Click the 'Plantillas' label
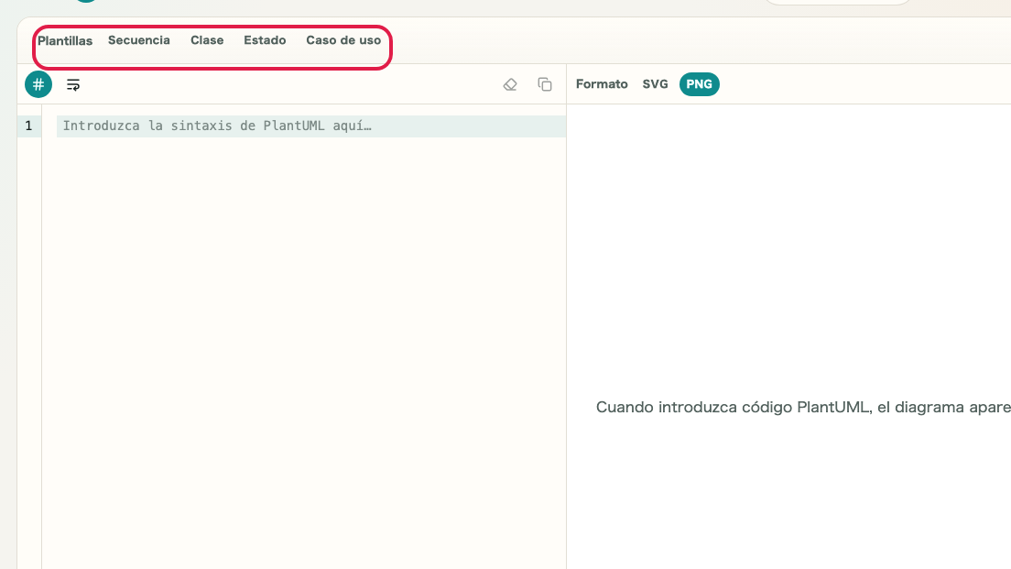 click(x=64, y=40)
